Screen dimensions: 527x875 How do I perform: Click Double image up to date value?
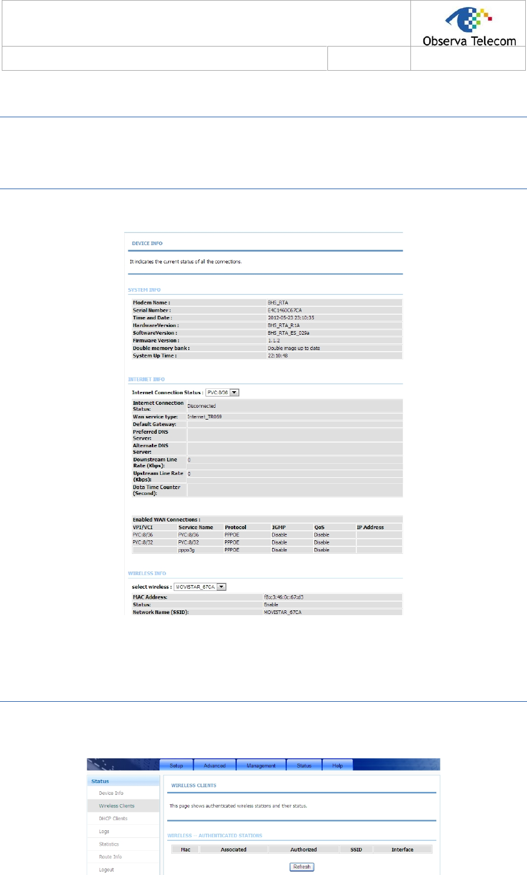[294, 348]
